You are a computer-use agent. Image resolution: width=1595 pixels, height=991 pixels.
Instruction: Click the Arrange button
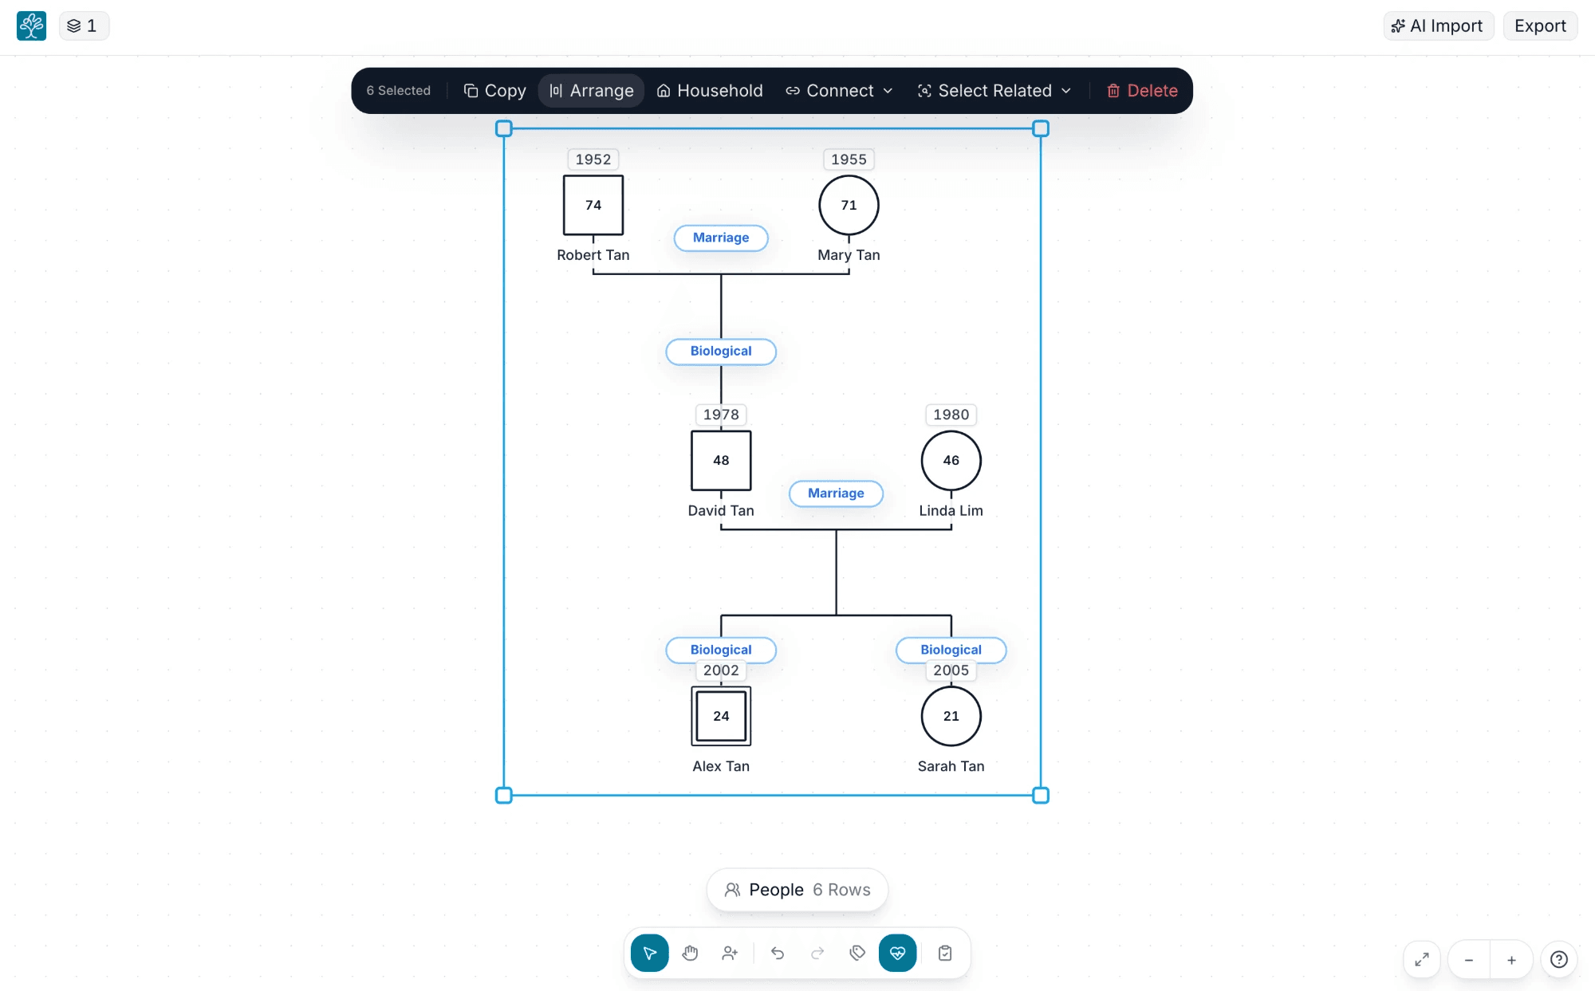coord(592,91)
